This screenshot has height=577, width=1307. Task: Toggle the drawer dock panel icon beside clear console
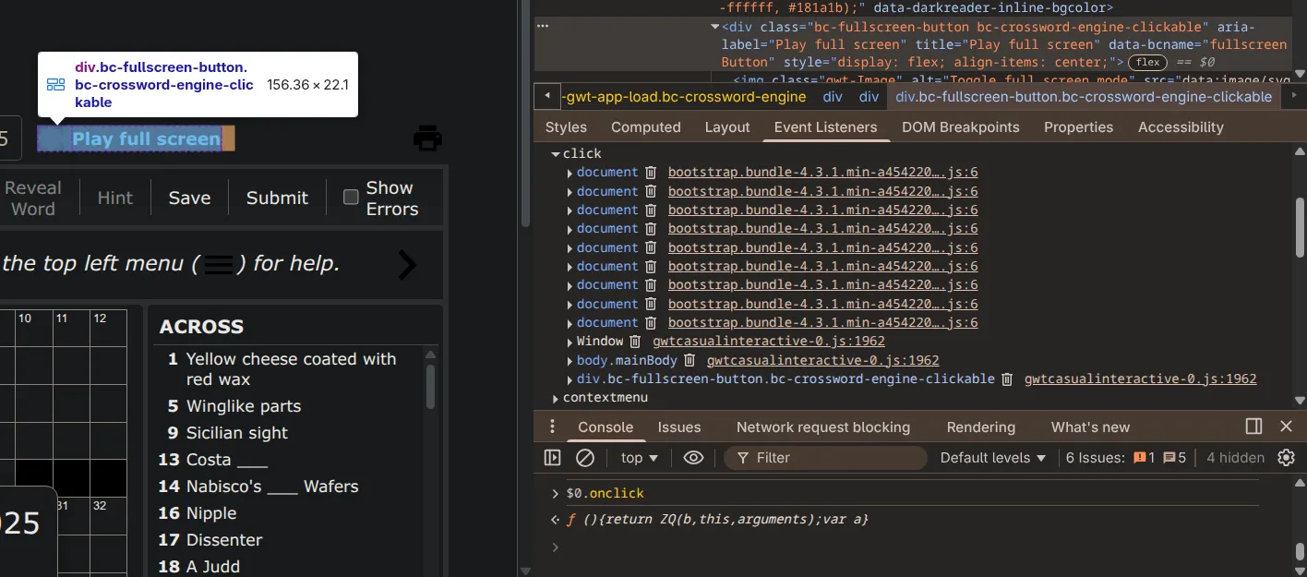pyautogui.click(x=553, y=457)
